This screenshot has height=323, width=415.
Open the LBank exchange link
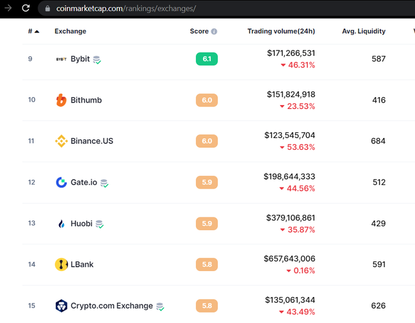click(82, 265)
